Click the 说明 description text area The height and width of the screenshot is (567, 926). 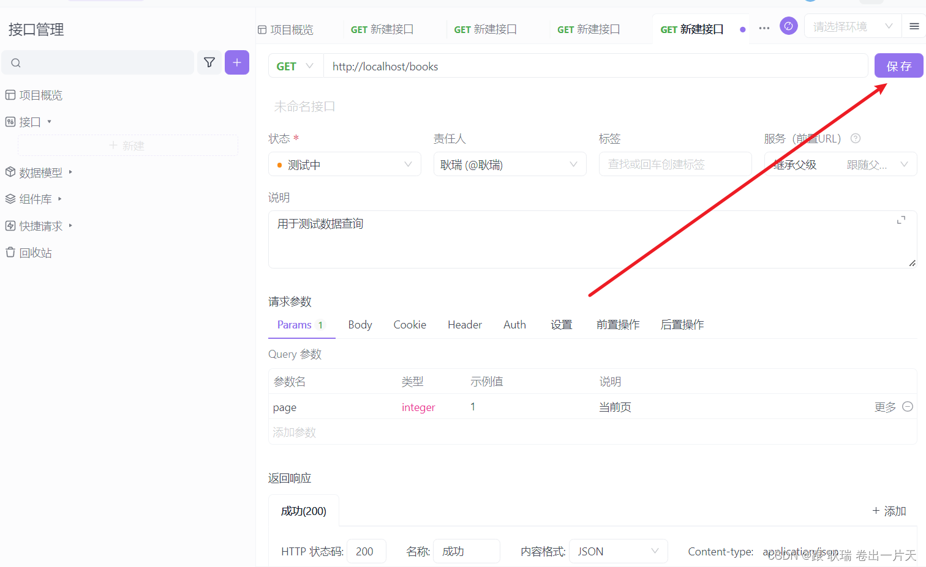(592, 239)
